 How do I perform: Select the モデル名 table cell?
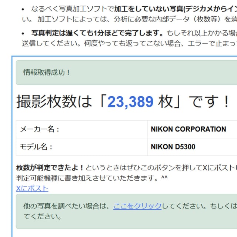[x=36, y=147]
